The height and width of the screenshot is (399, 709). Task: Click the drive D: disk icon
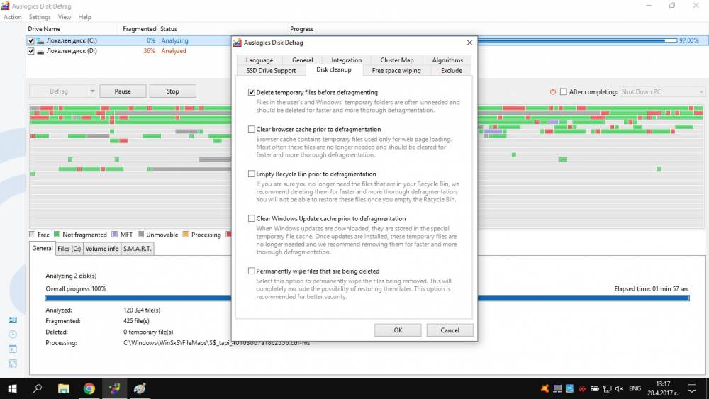pyautogui.click(x=40, y=51)
